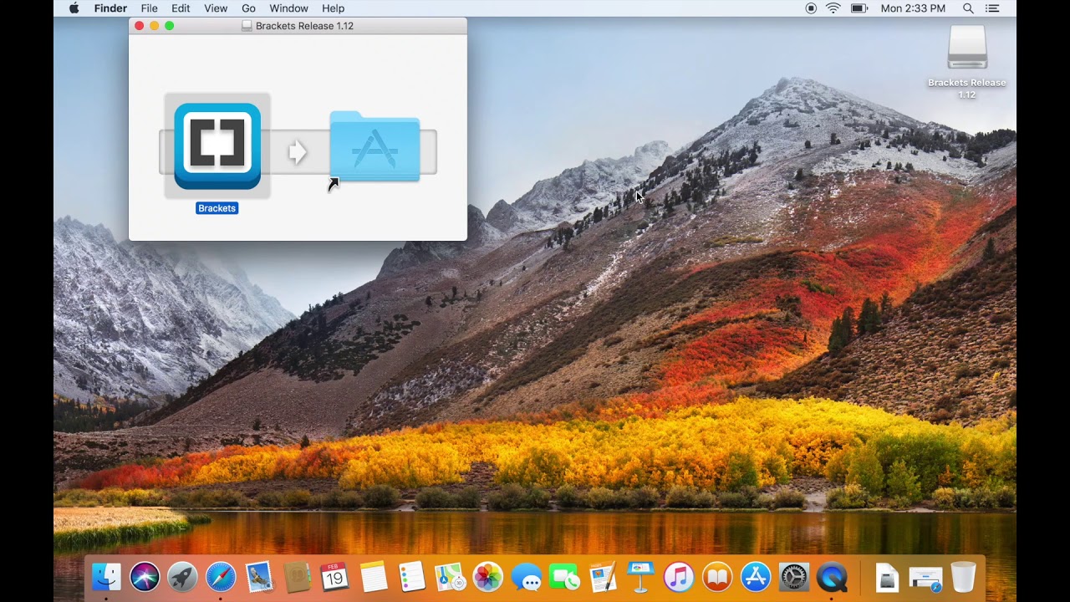Close the Brackets Release 1.12 window

140,26
